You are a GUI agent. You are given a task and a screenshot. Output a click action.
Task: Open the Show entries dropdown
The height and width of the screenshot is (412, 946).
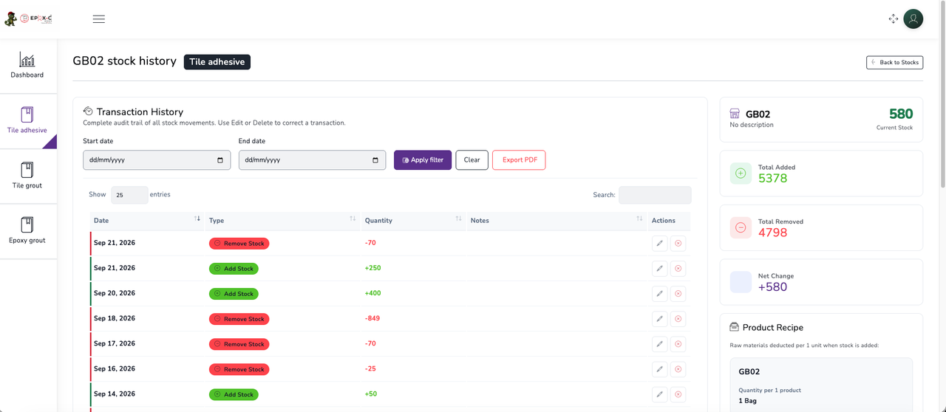pos(129,196)
